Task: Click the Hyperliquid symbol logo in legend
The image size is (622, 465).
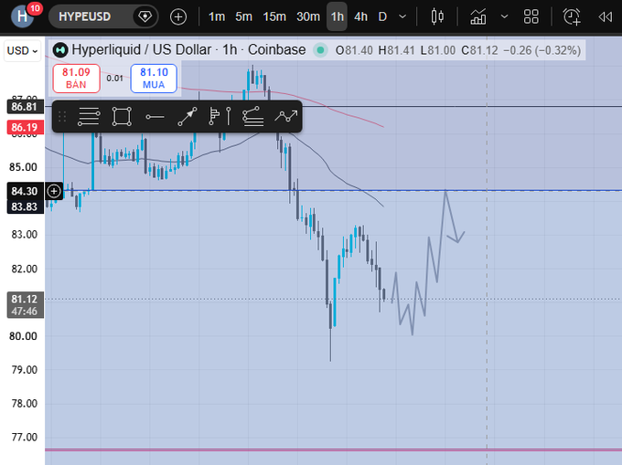Action: pyautogui.click(x=60, y=50)
